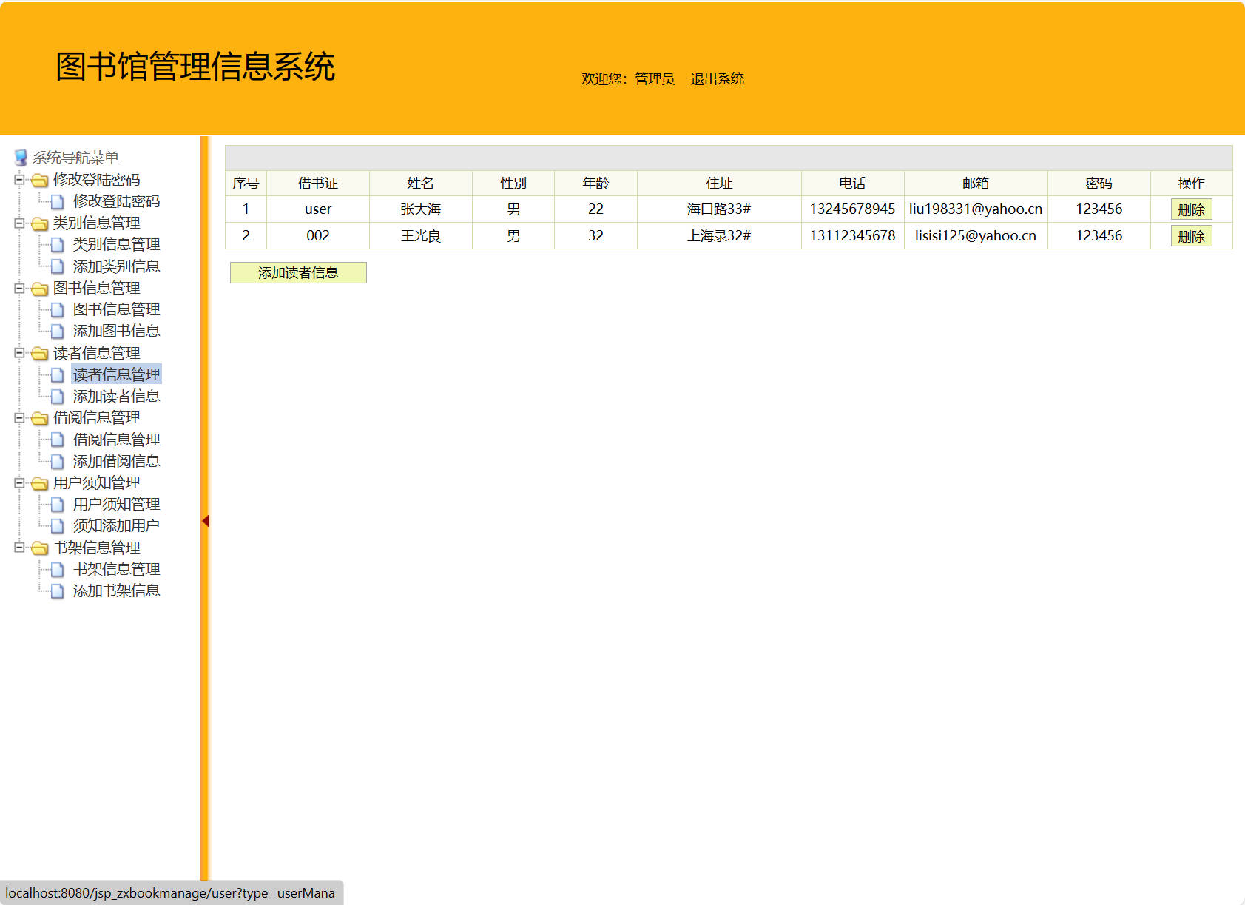Click the 退出系统 logout link
Screen dimensions: 1245x905
tap(717, 78)
